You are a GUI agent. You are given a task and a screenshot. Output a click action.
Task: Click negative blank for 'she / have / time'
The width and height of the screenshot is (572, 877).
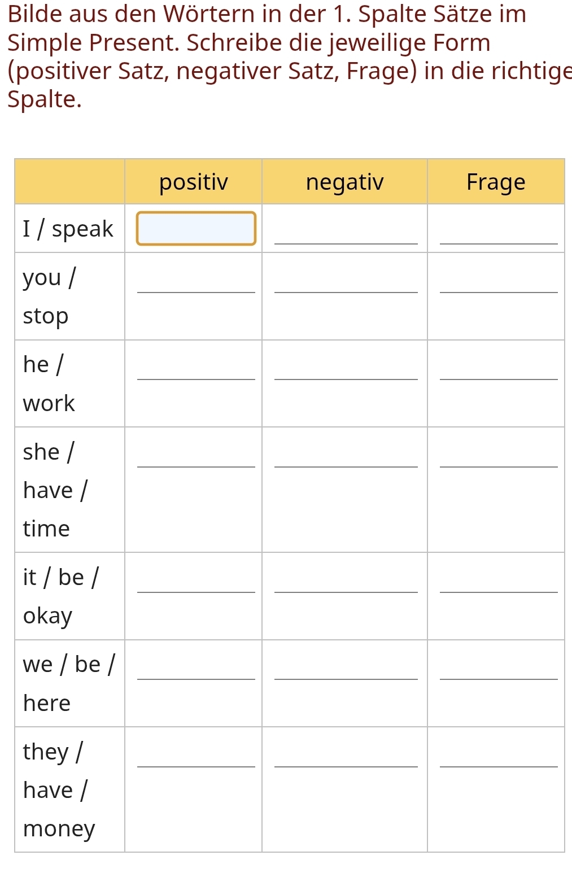coord(346,452)
